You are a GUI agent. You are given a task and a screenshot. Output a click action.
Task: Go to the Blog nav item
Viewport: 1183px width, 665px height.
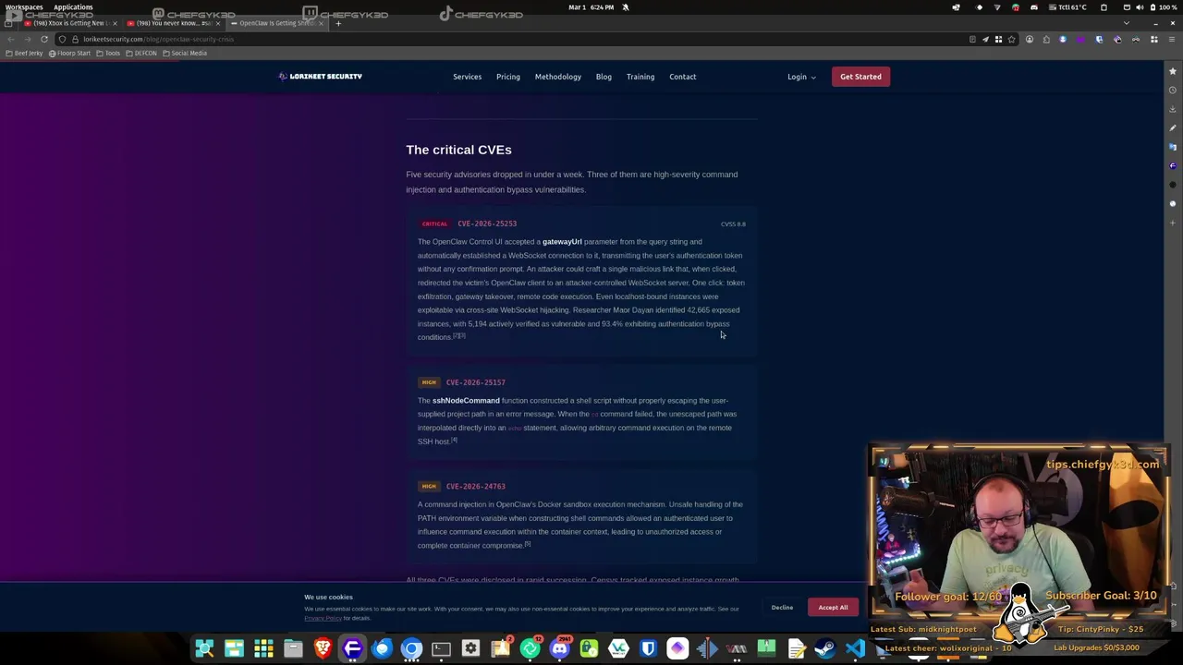(x=604, y=77)
